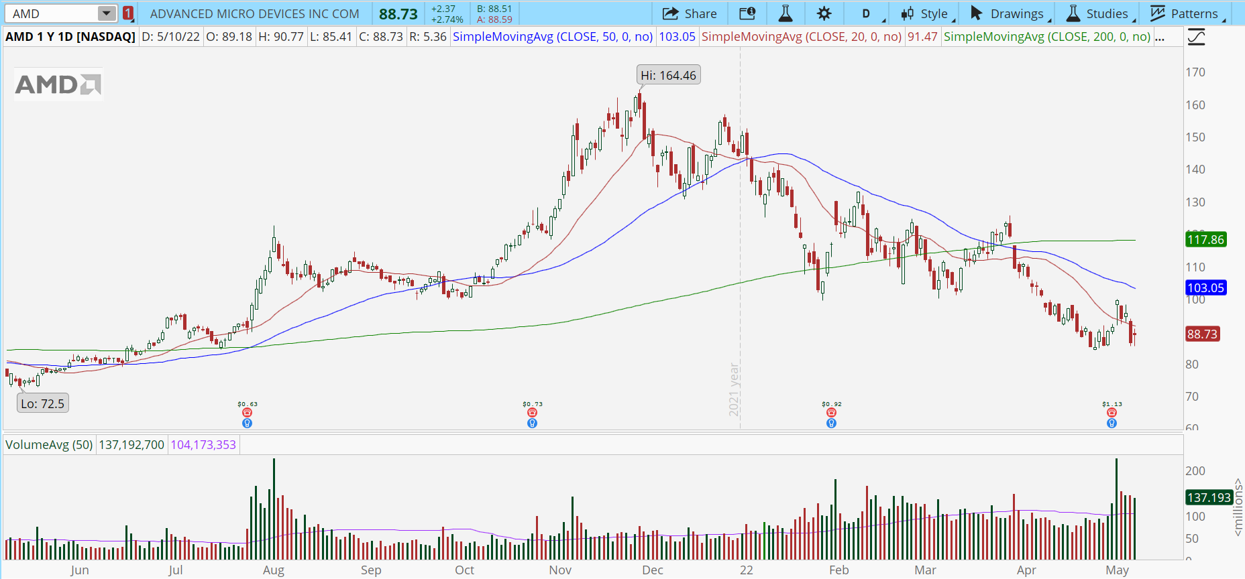Click the Share button

coord(690,13)
